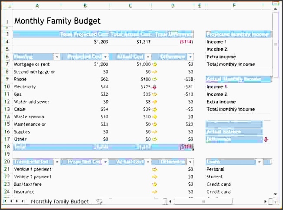Expand the Loans column filter dropdown
Viewport: 283px width, 210px height.
click(260, 162)
